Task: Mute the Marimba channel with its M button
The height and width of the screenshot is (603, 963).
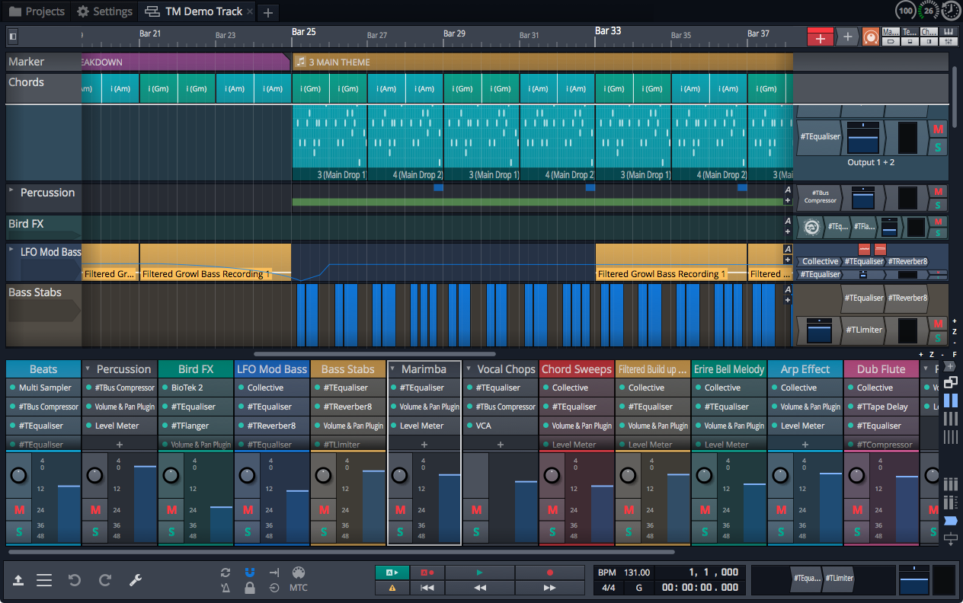Action: (399, 509)
